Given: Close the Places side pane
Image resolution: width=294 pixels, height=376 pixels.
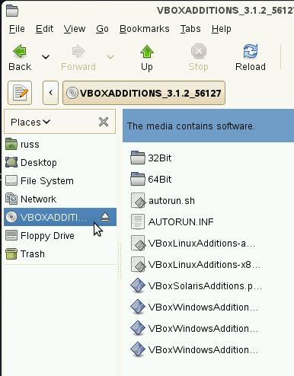Looking at the screenshot, I should [104, 122].
